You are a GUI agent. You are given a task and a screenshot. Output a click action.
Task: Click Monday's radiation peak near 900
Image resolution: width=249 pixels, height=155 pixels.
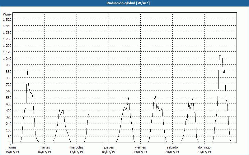coord(27,69)
